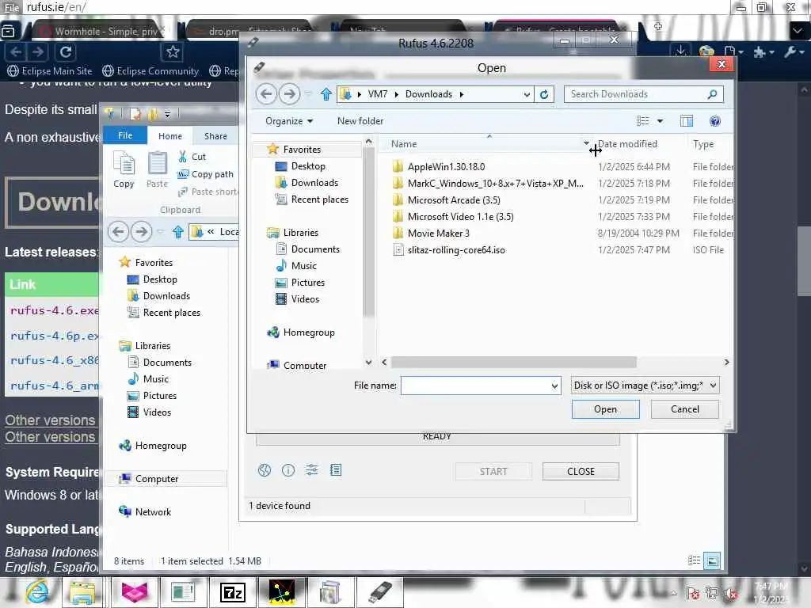Open file type filter Disk or ISO image

(645, 386)
